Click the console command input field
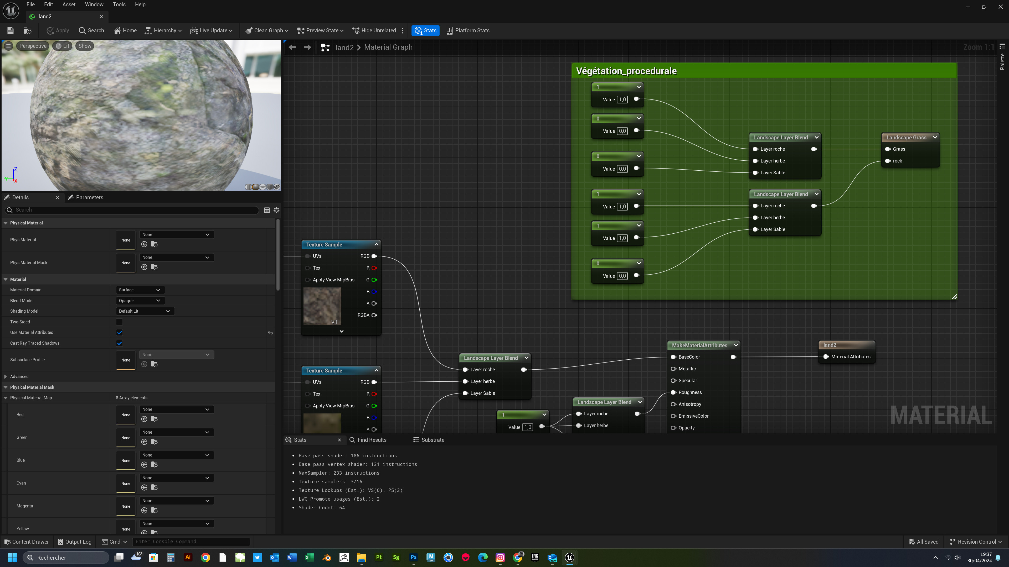The height and width of the screenshot is (567, 1009). click(191, 542)
